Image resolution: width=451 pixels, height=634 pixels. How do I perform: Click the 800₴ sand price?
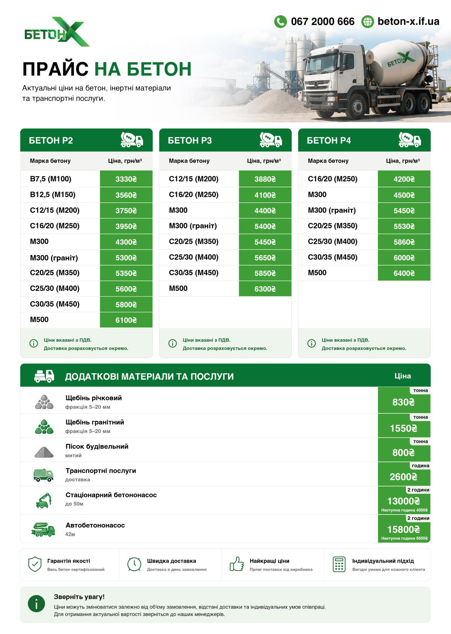coord(404,453)
